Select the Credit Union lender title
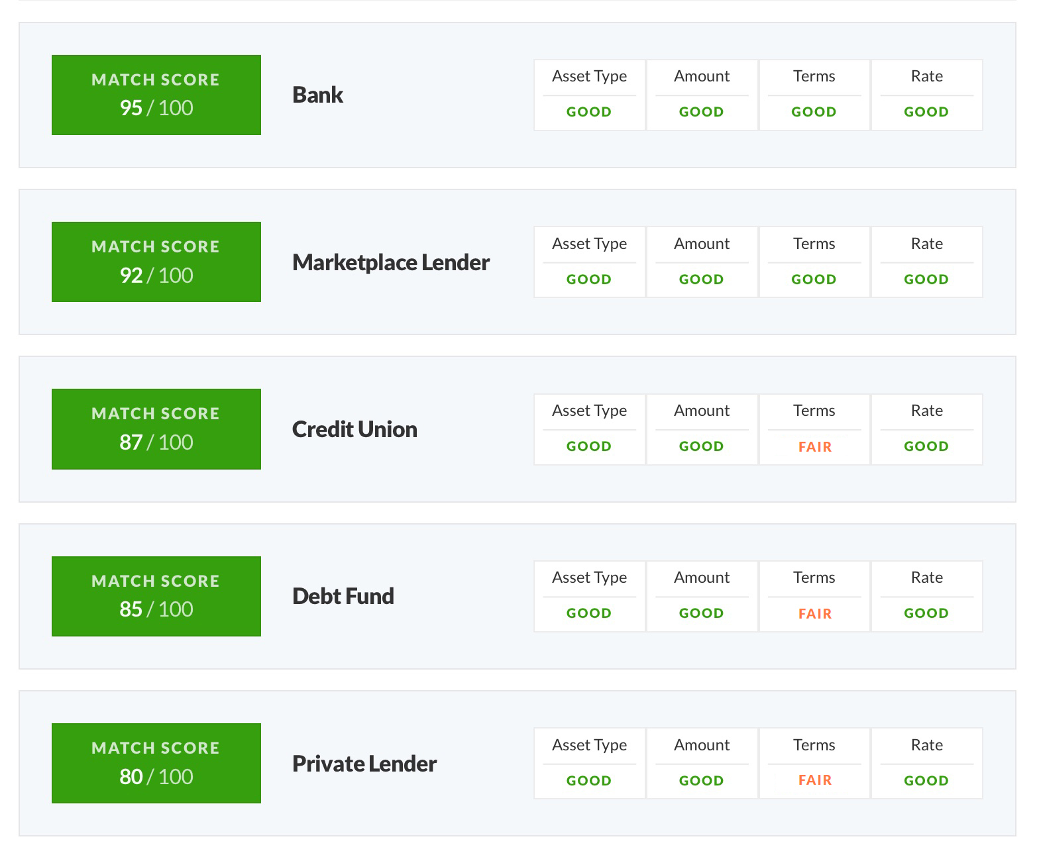The height and width of the screenshot is (857, 1039). [355, 430]
